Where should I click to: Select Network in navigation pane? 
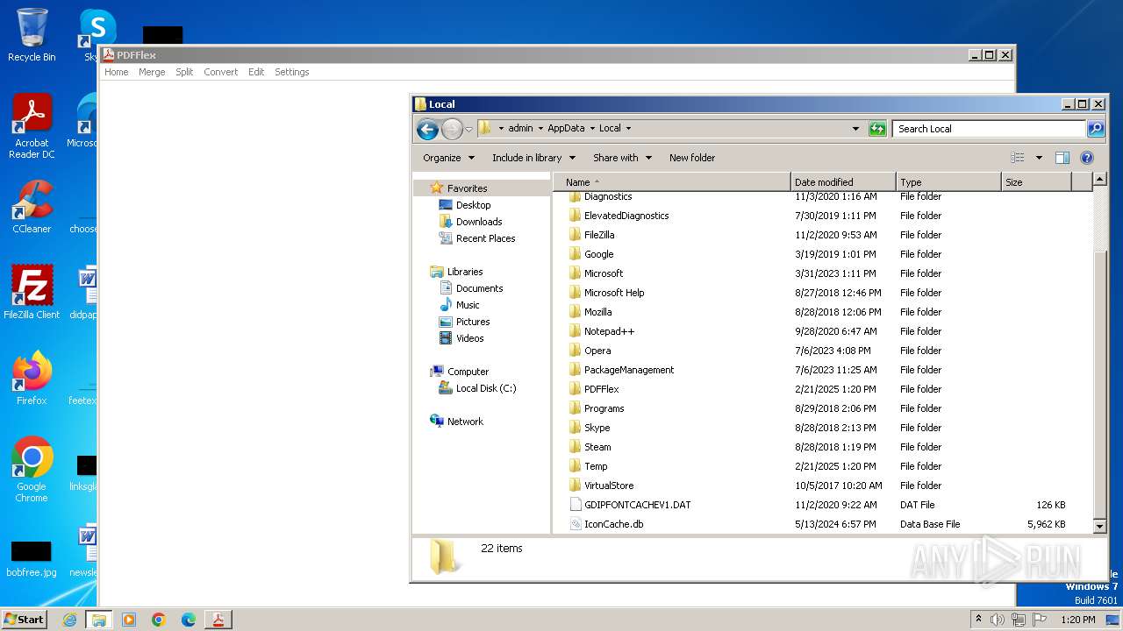coord(465,422)
